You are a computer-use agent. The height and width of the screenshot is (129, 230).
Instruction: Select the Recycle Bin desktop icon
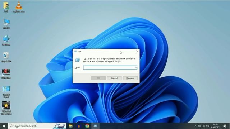coord(6,57)
